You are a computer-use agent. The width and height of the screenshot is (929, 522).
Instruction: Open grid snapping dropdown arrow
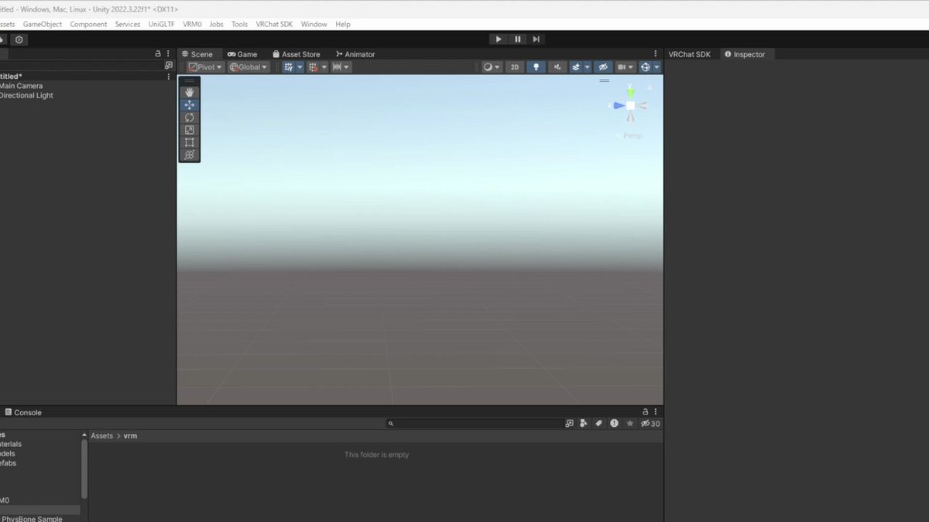coord(324,67)
